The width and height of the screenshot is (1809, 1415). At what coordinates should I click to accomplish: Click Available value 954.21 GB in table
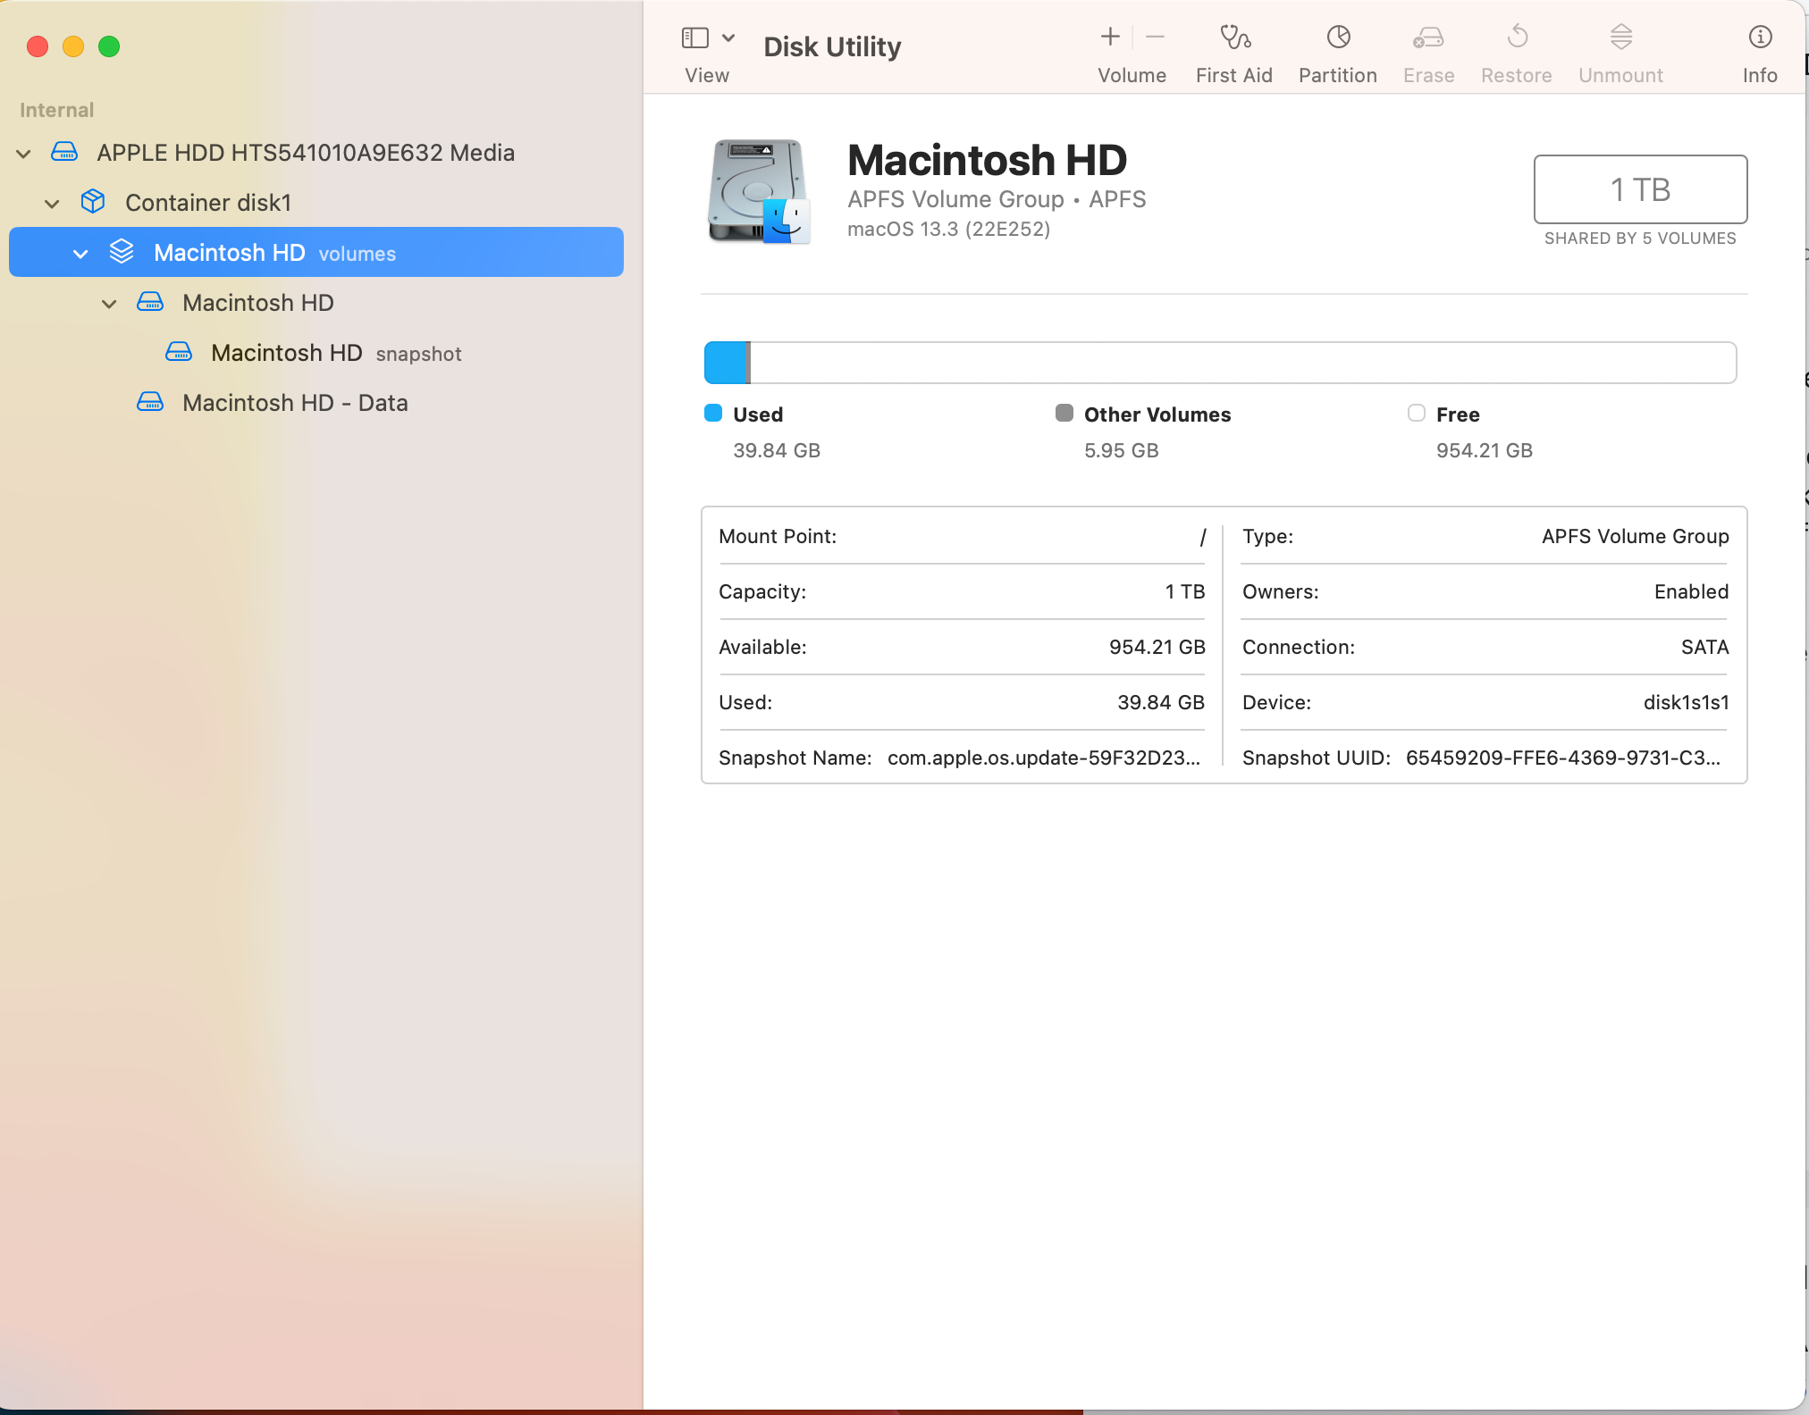pyautogui.click(x=1157, y=647)
